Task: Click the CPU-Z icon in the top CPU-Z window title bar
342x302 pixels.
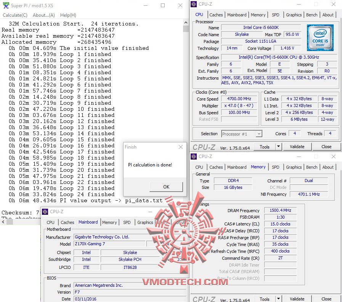Action: [194, 4]
